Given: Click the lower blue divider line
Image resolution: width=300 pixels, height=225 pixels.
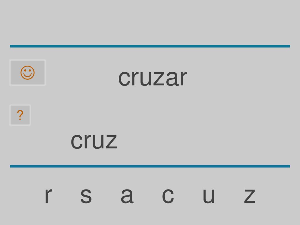Looking at the screenshot, I should point(150,166).
